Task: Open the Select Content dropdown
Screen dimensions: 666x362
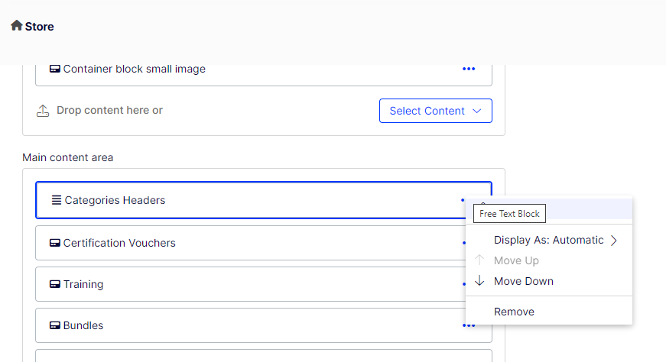Action: point(435,111)
